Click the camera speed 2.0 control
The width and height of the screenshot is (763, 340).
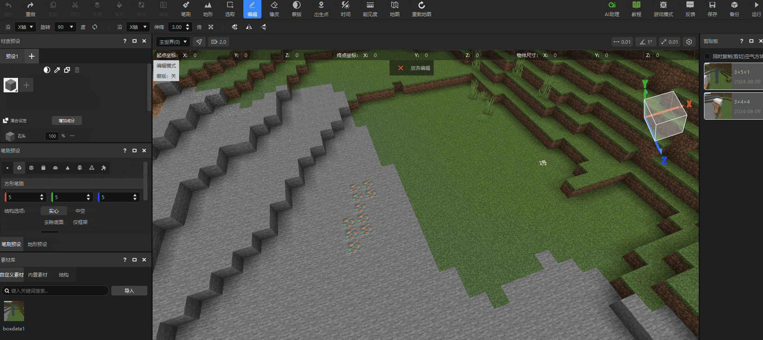219,42
